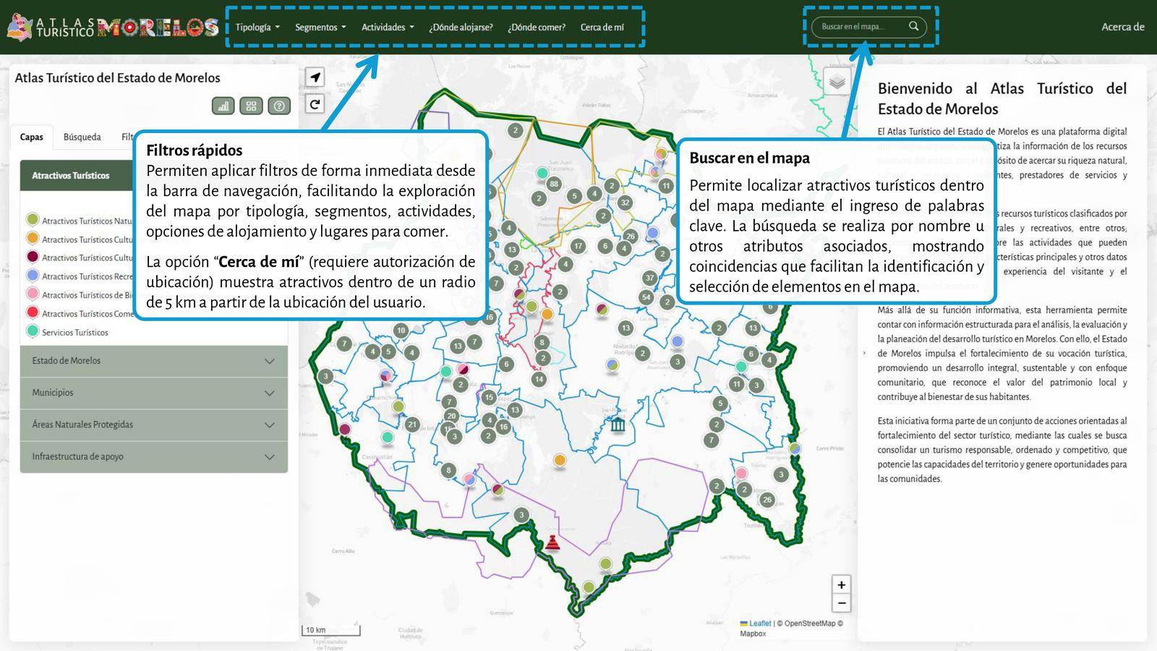Select the Capas tab
Screen dimensions: 1157x651
click(32, 137)
